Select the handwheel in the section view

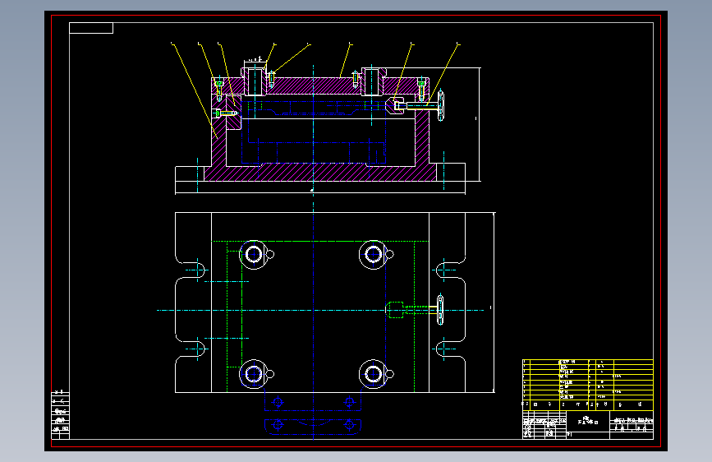(440, 106)
